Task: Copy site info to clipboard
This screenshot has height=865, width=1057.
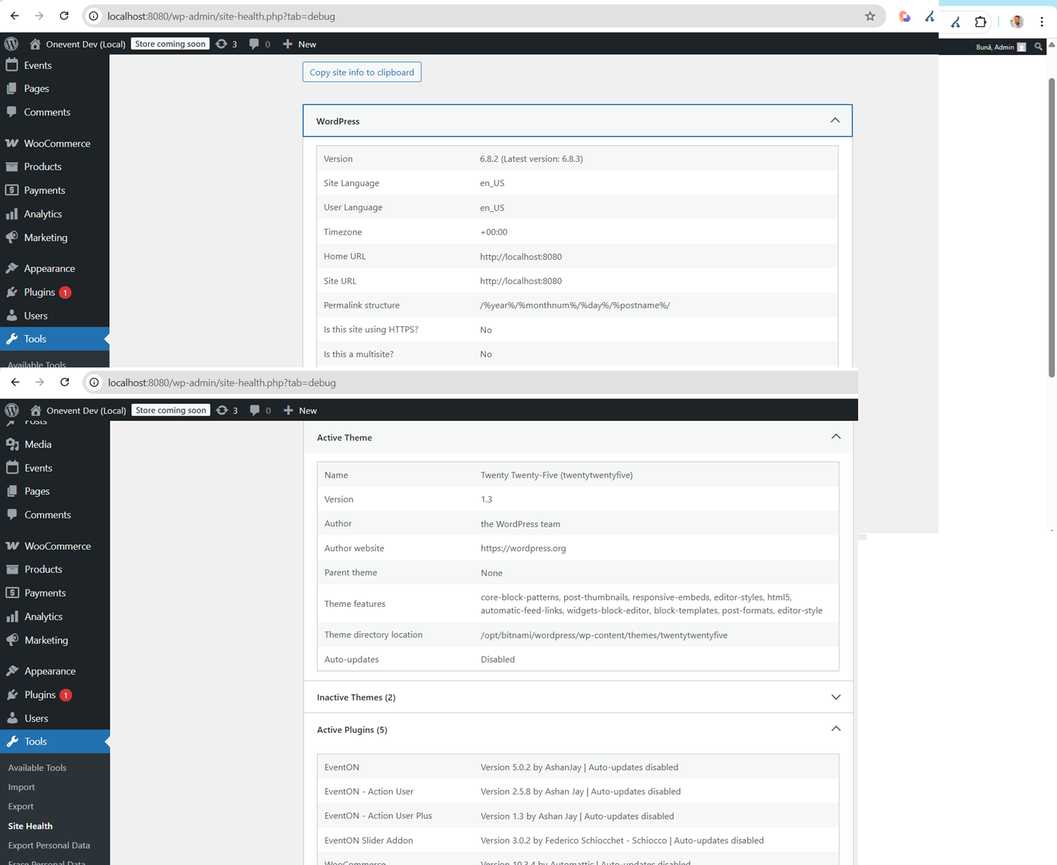Action: tap(361, 72)
